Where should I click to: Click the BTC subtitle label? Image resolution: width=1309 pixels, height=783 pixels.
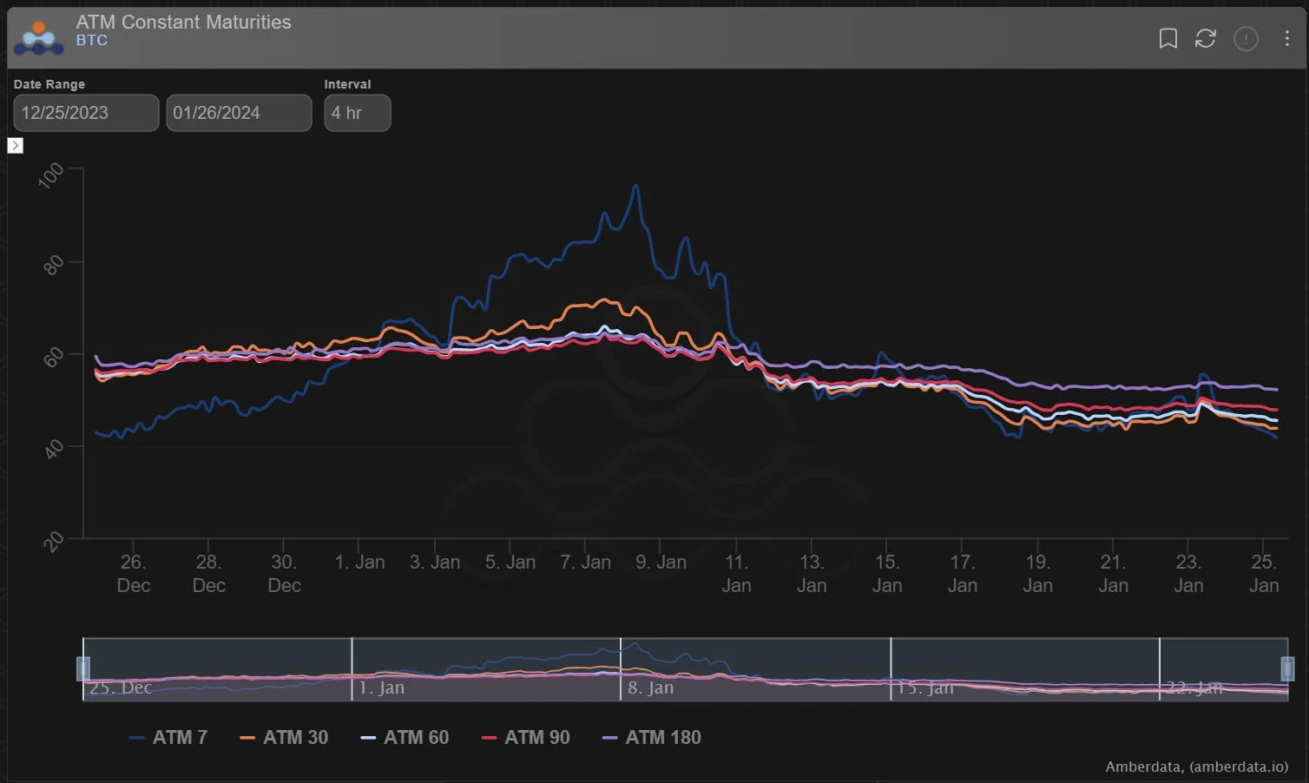(92, 40)
